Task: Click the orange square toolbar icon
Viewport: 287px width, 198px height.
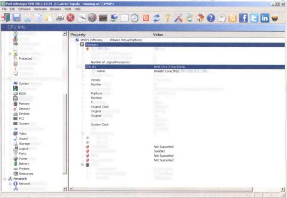Action: pyautogui.click(x=146, y=18)
